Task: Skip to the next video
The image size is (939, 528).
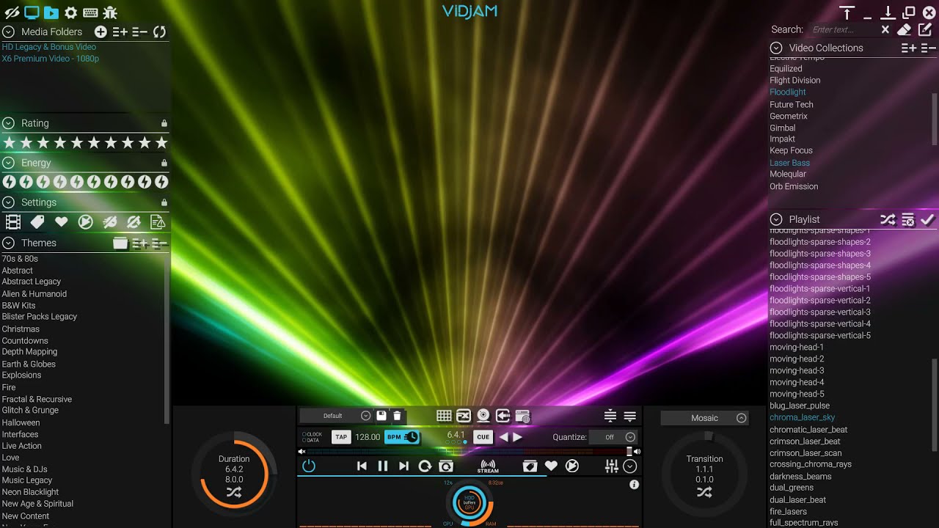Action: (x=403, y=466)
